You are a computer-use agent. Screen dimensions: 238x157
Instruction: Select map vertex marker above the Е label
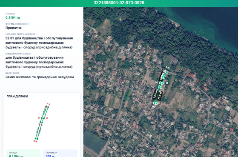coord(156,103)
